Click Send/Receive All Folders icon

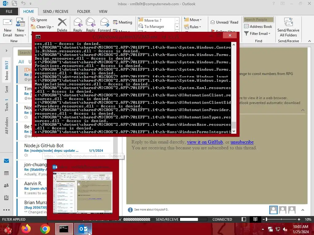pos(288,22)
